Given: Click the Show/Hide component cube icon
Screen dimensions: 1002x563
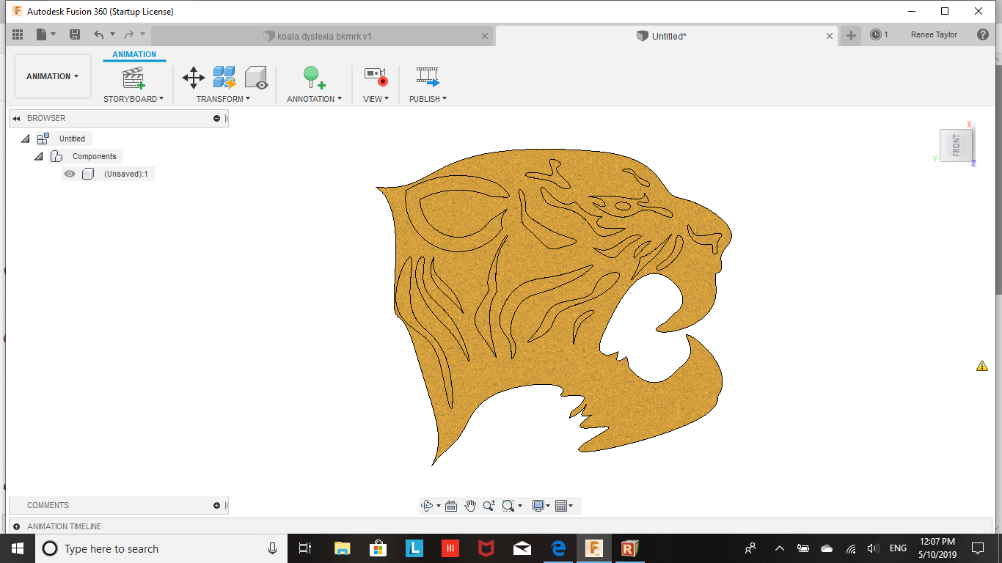Looking at the screenshot, I should tap(256, 77).
